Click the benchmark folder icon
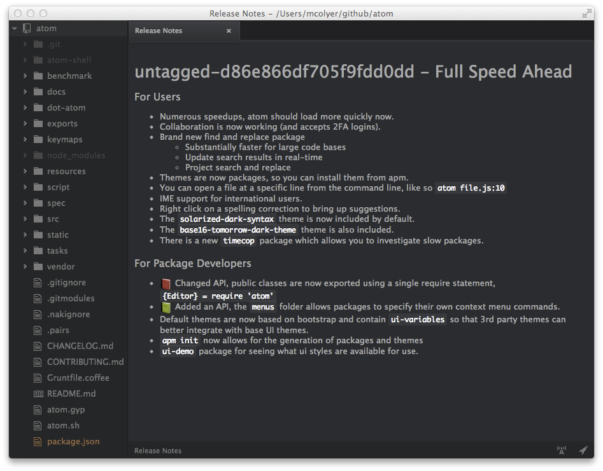Screen dimensions: 603x471 click(x=38, y=76)
